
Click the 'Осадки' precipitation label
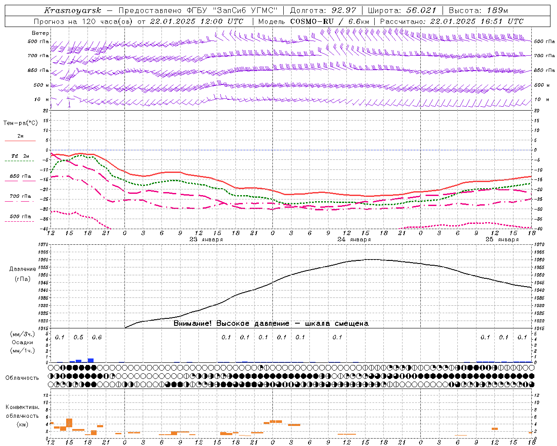pos(23,342)
